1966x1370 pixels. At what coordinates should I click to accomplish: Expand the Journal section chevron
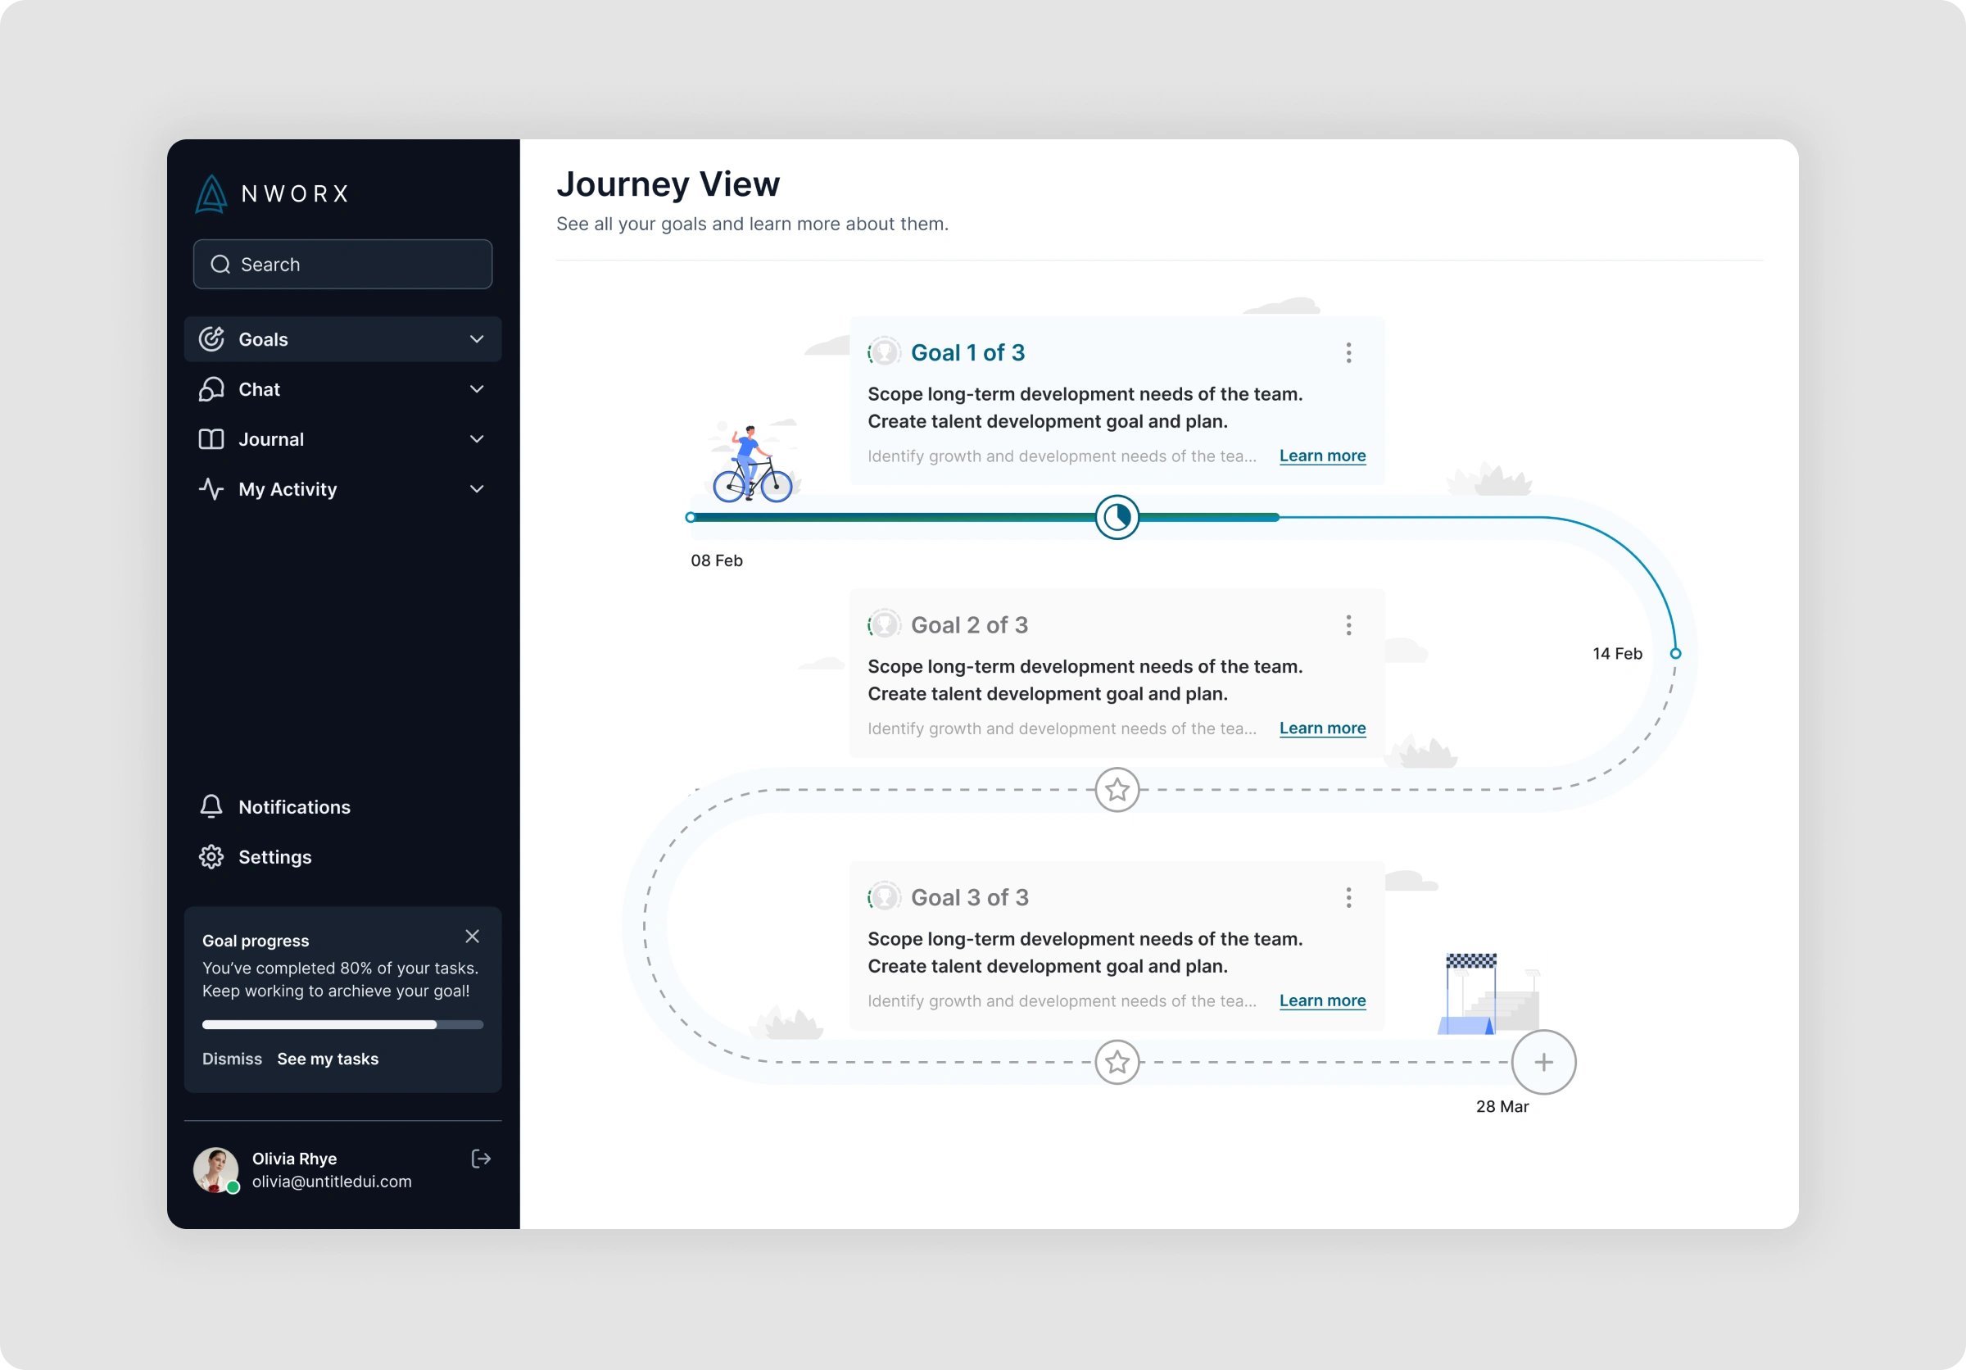tap(477, 439)
